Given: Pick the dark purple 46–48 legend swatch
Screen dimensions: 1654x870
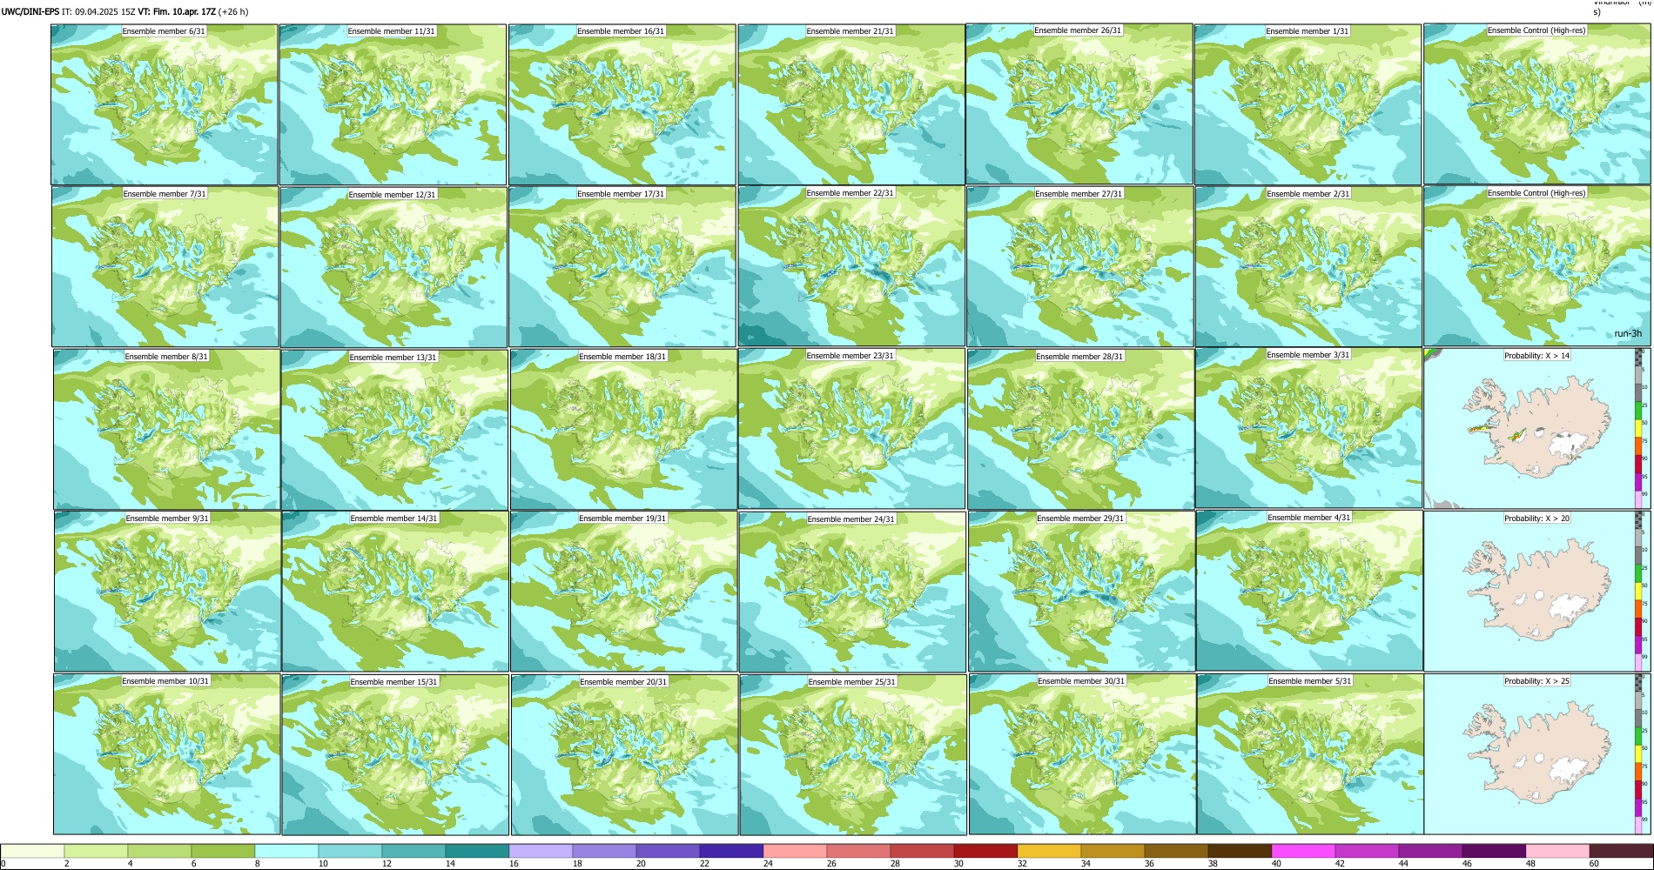Looking at the screenshot, I should 1494,852.
